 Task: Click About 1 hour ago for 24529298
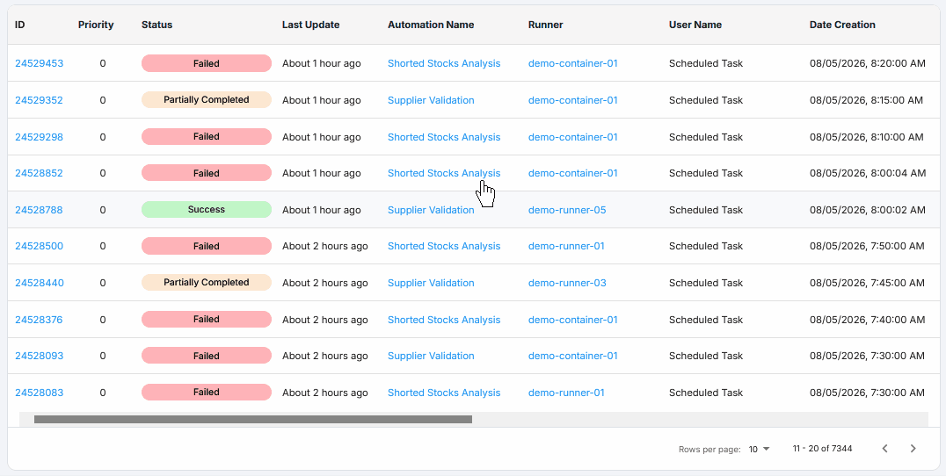(x=322, y=137)
